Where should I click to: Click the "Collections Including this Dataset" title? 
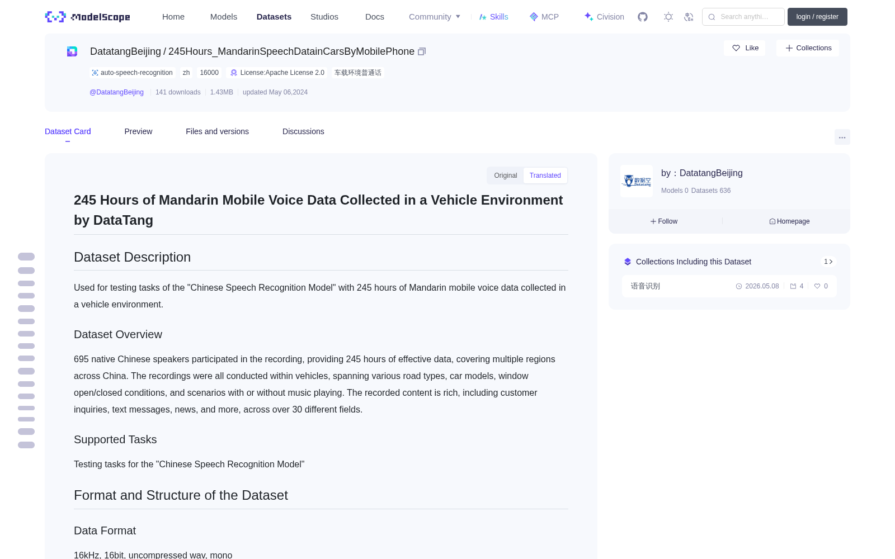pos(694,262)
